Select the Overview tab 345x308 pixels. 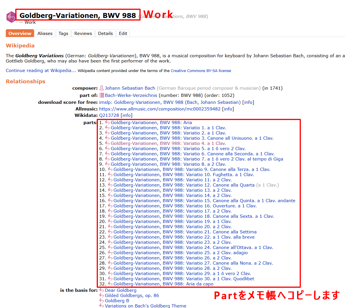[20, 33]
